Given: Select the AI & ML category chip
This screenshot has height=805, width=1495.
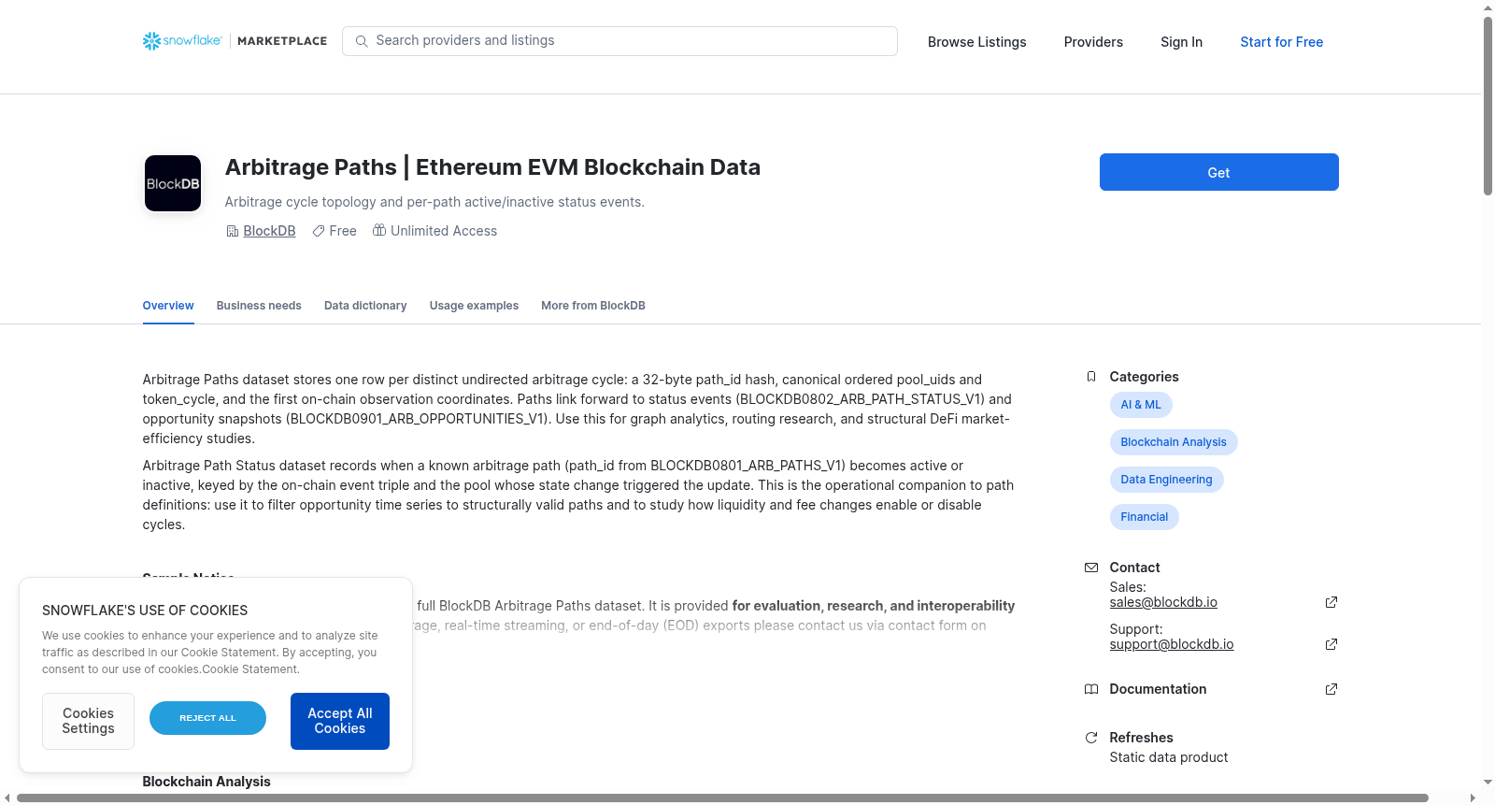Looking at the screenshot, I should tap(1141, 405).
